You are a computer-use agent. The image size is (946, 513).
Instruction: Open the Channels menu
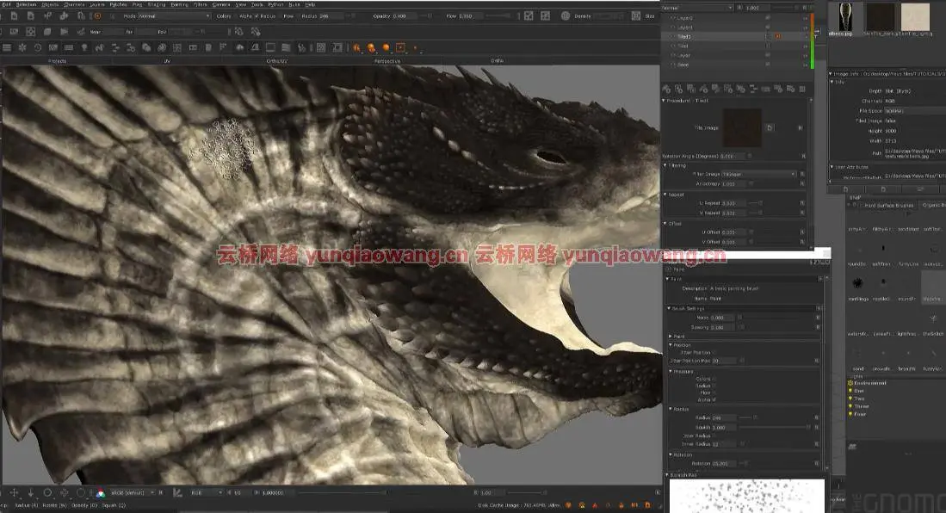(x=74, y=4)
